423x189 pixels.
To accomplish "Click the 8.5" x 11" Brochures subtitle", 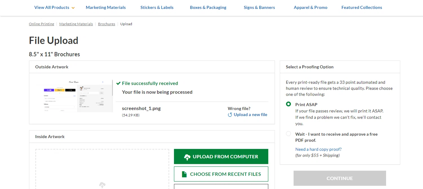I will click(54, 54).
